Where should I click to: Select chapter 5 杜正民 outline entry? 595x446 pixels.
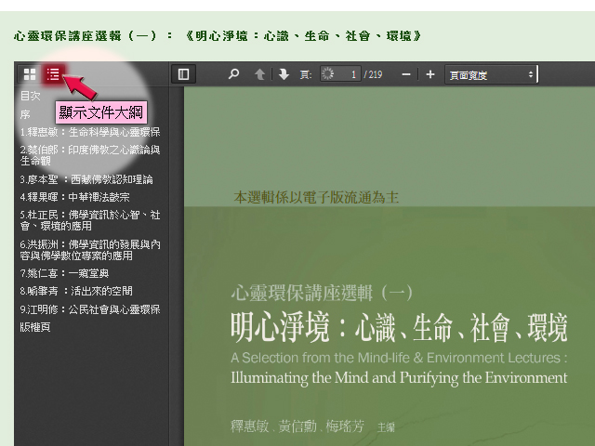tap(89, 219)
